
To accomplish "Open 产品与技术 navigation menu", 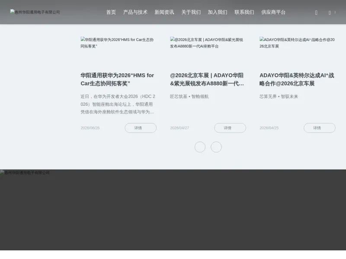I will click(135, 13).
